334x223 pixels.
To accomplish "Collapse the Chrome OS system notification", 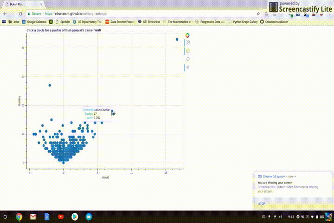I will click(x=295, y=177).
